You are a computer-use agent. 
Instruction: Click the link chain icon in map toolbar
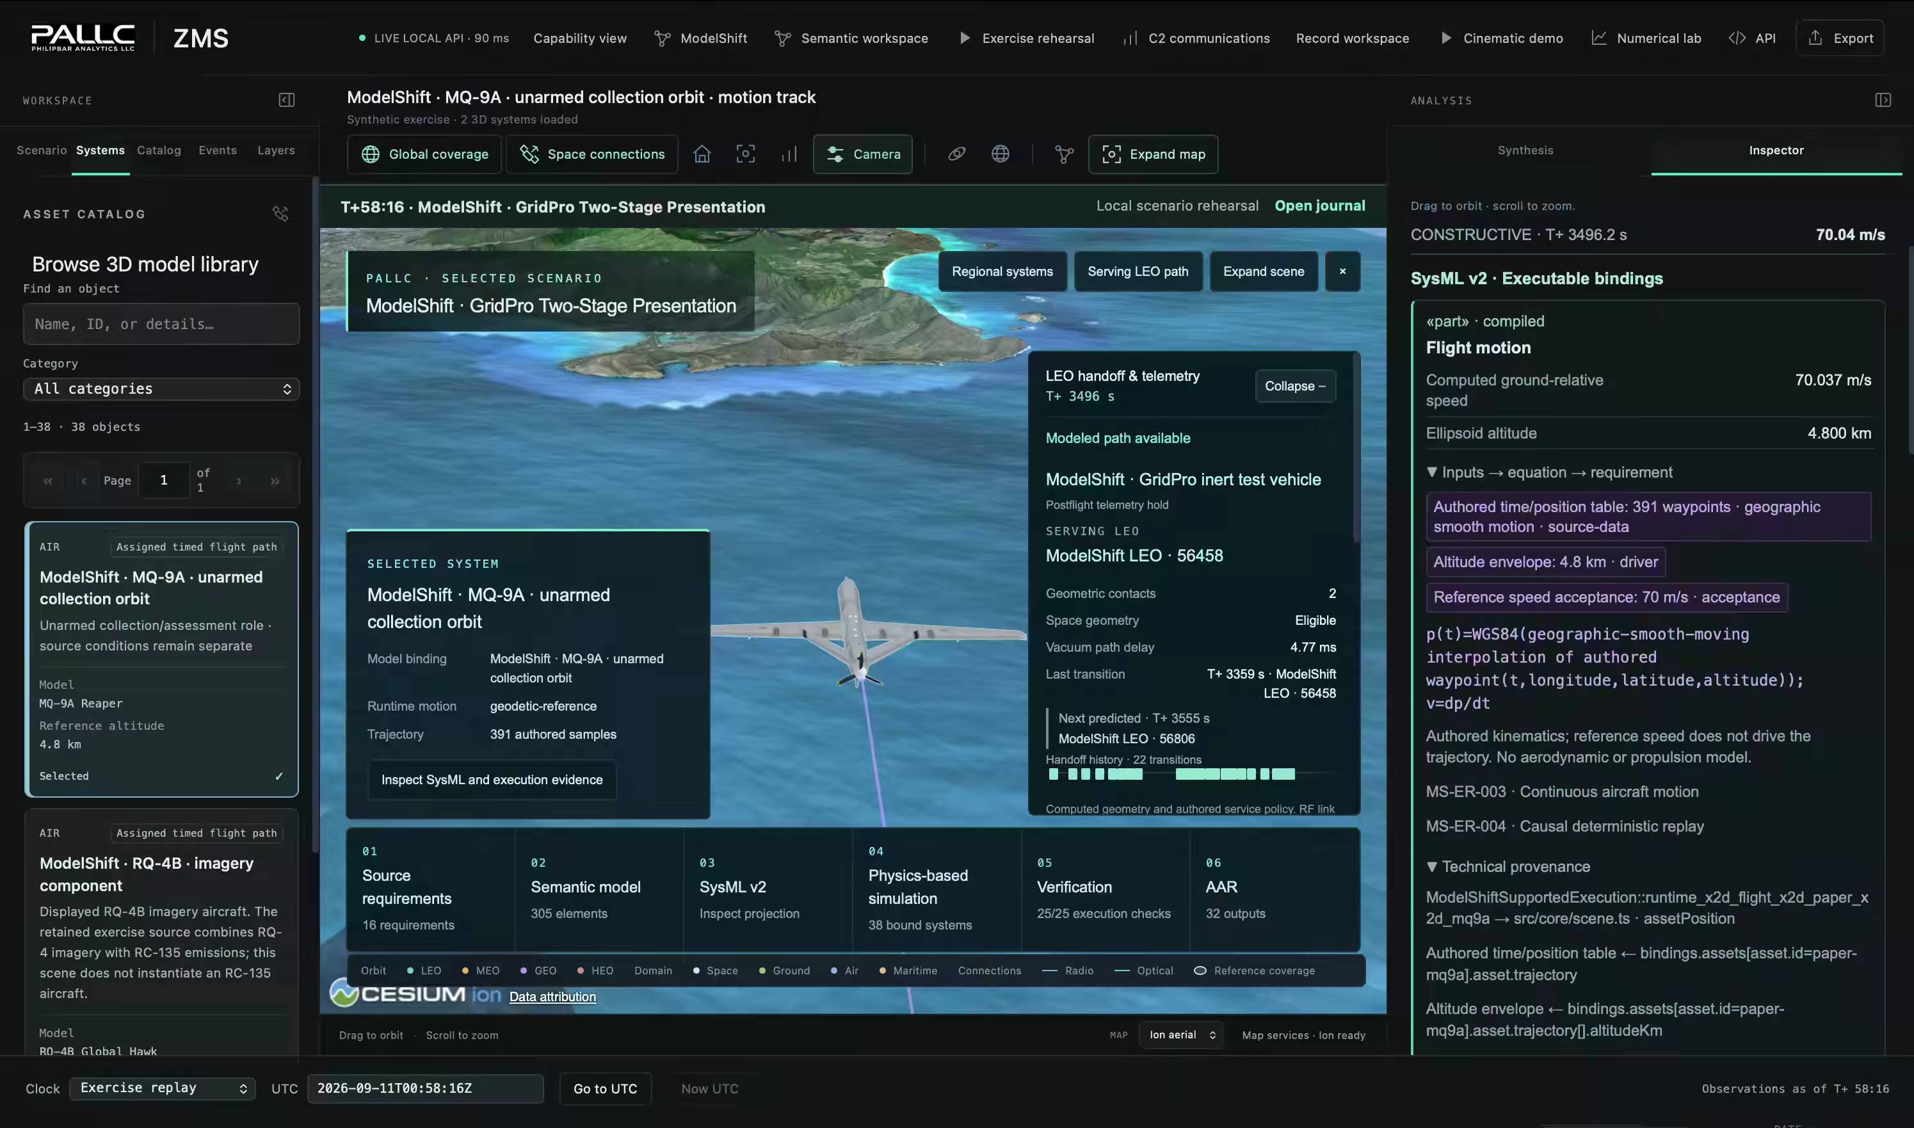pos(956,154)
